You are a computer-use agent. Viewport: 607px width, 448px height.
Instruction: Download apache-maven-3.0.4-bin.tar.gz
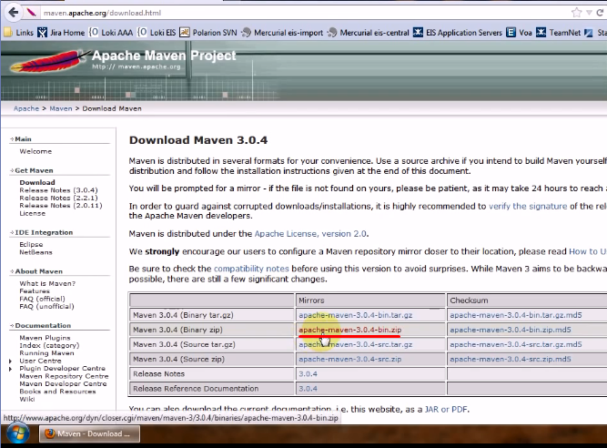click(356, 315)
